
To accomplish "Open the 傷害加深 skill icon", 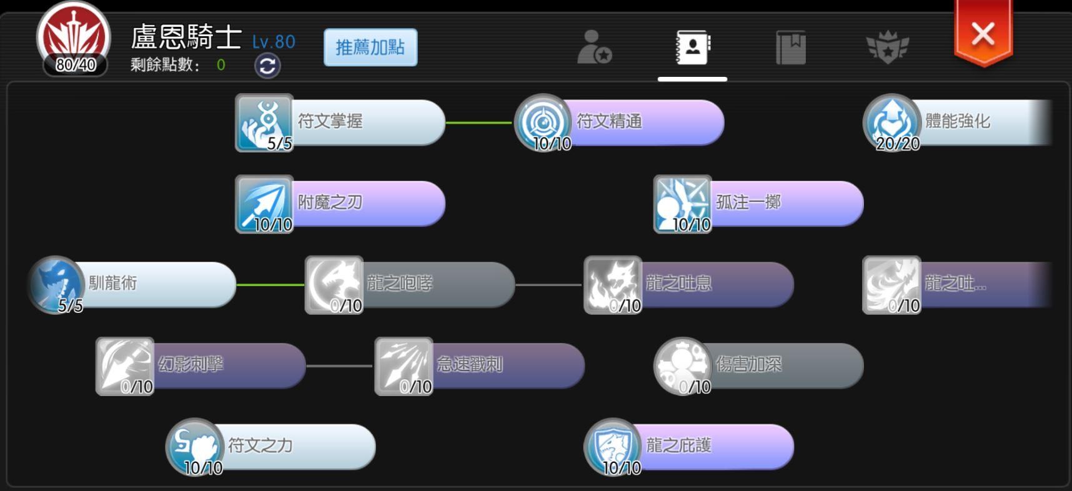I will (x=682, y=366).
